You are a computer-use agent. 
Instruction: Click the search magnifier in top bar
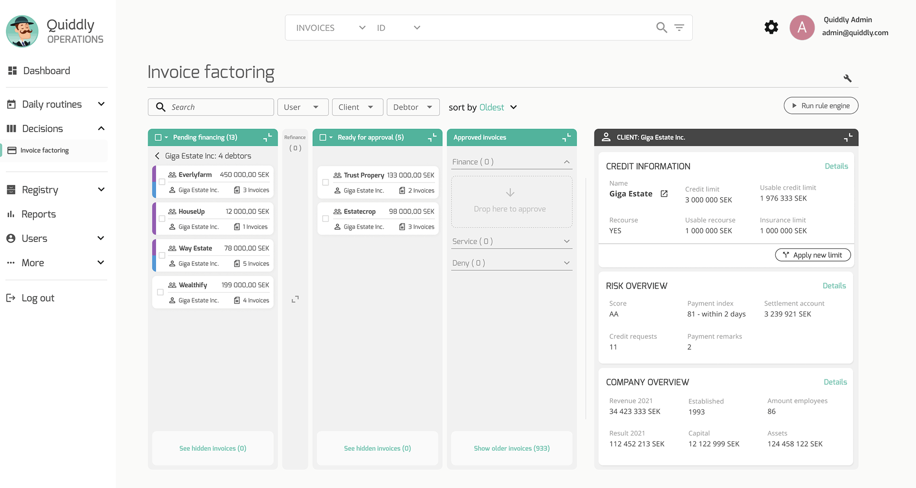(x=661, y=28)
